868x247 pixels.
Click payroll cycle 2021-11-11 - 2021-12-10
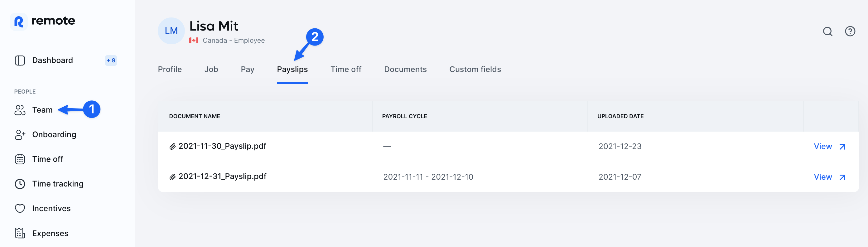tap(428, 177)
